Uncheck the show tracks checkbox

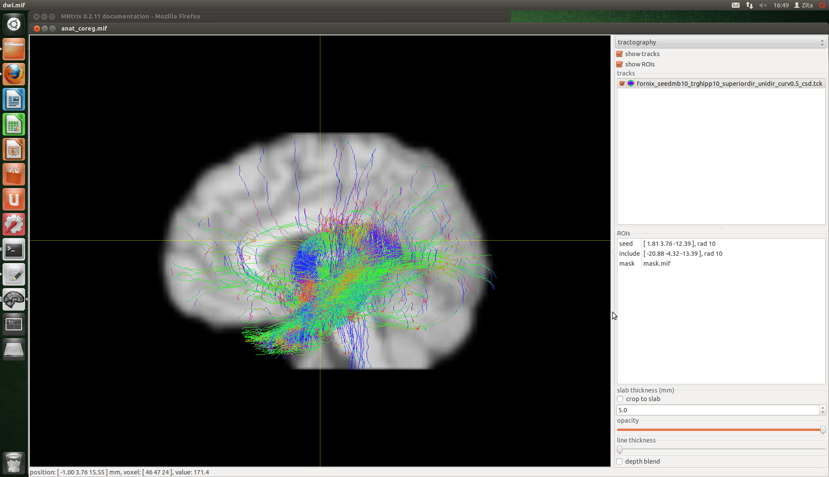(620, 54)
